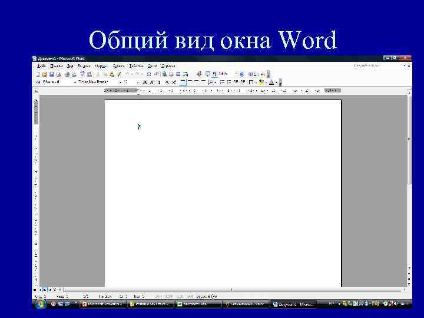This screenshot has width=424, height=318.
Task: Open highlight color dropdown arrow
Action: pyautogui.click(x=266, y=82)
